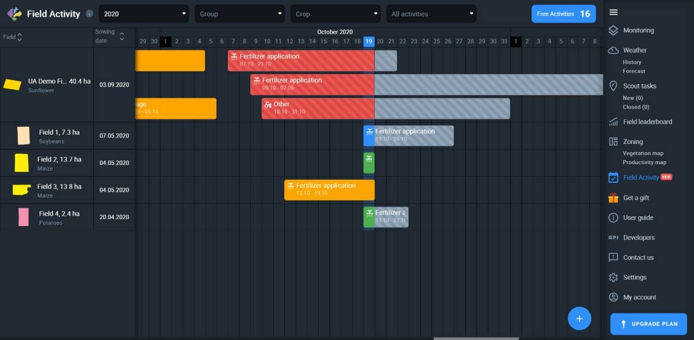Click the blue plus button to add activity
The image size is (694, 340).
coord(579,318)
